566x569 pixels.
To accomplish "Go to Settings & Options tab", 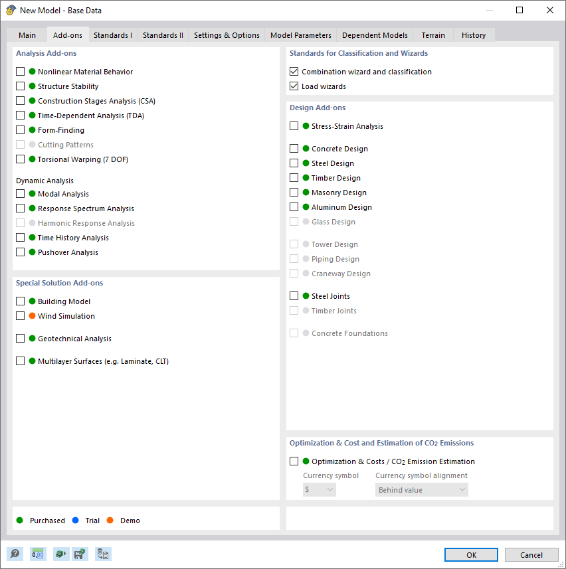I will tap(227, 35).
